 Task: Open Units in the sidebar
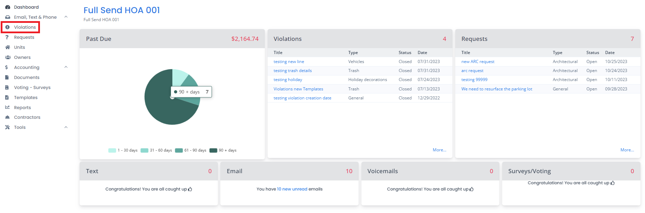click(x=19, y=47)
